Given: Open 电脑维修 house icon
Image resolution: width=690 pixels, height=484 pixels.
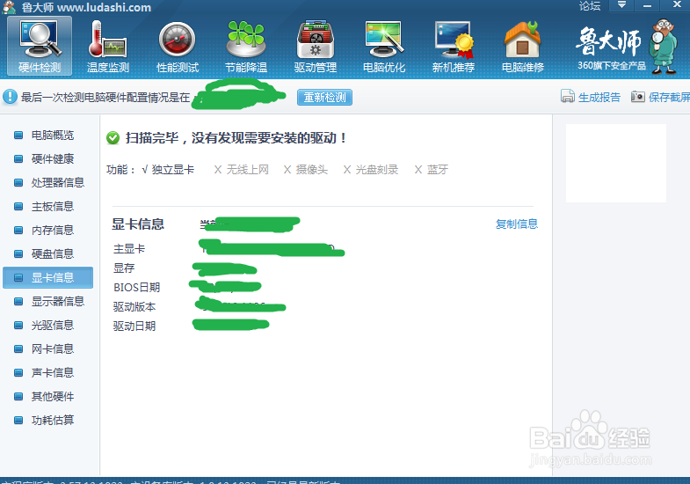Looking at the screenshot, I should tap(523, 47).
